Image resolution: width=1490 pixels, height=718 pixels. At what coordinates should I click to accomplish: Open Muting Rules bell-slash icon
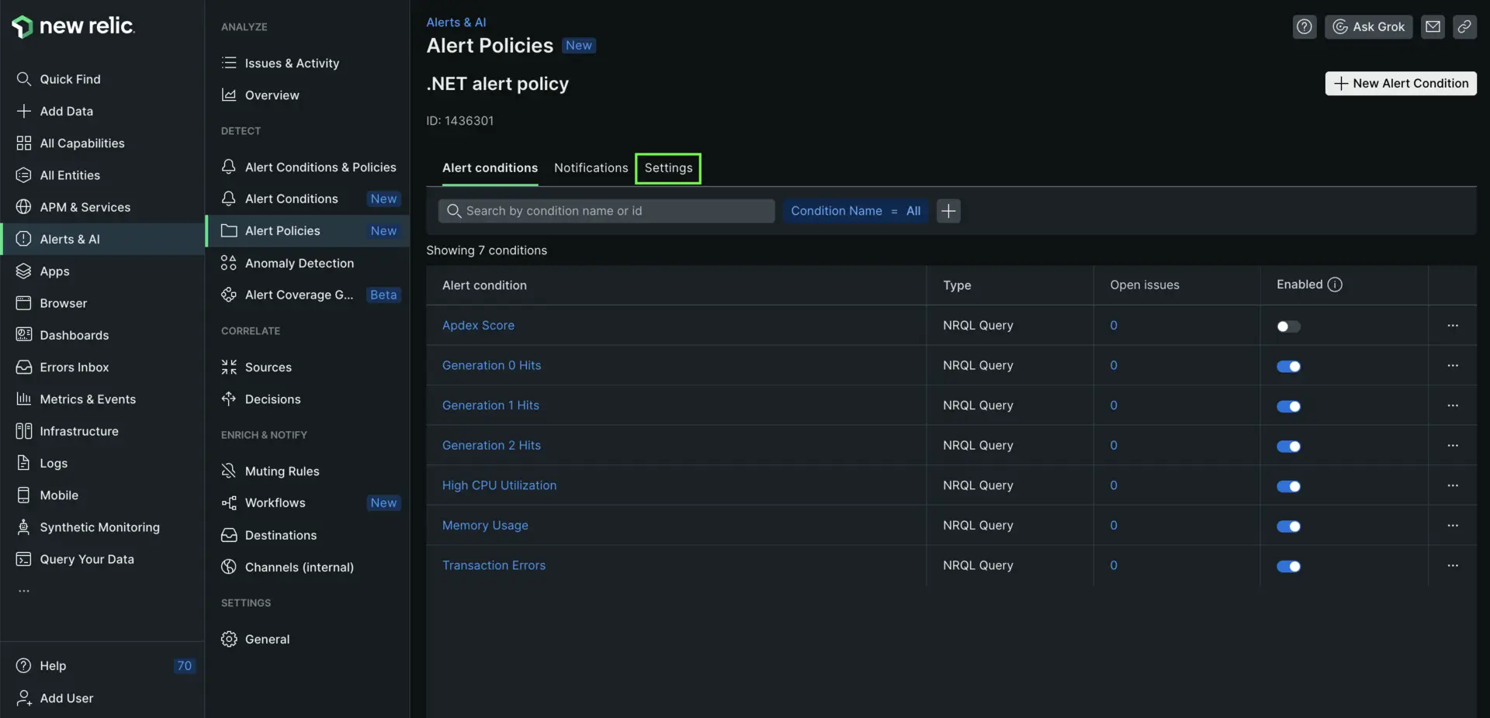click(x=228, y=471)
